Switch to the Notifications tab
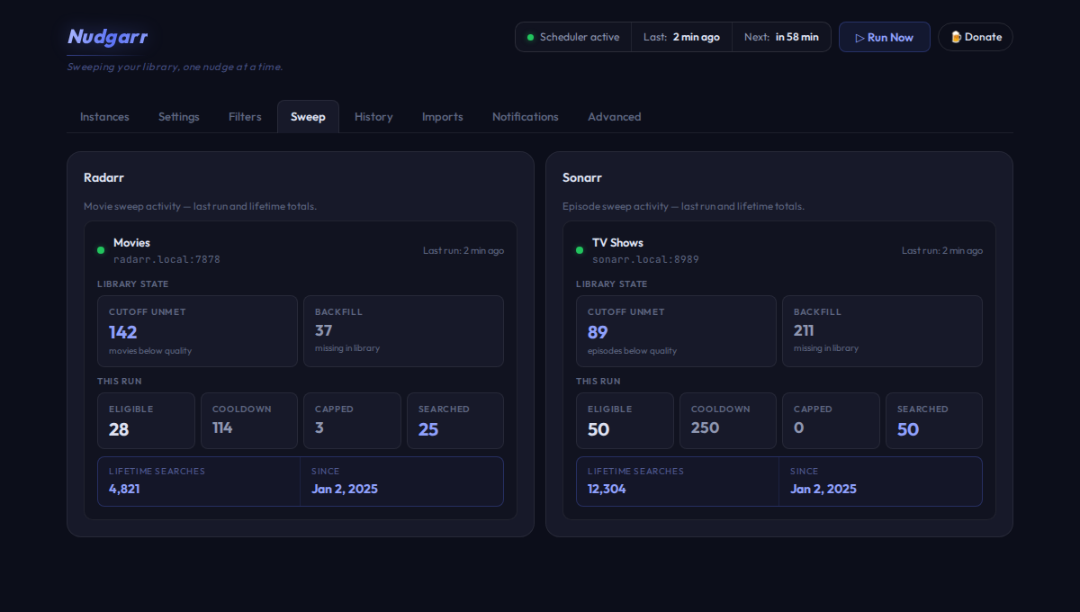This screenshot has width=1080, height=612. (x=525, y=117)
